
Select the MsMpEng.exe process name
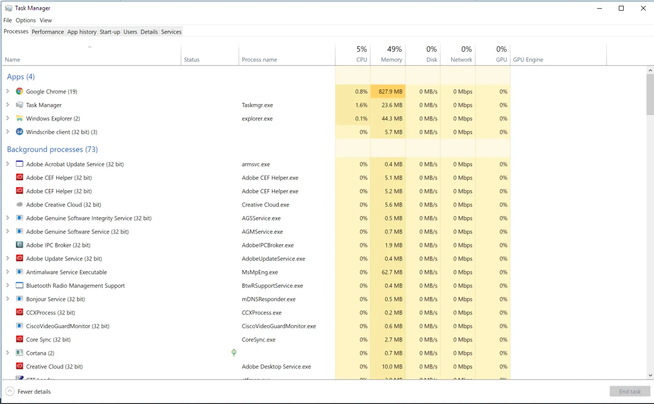pyautogui.click(x=260, y=272)
